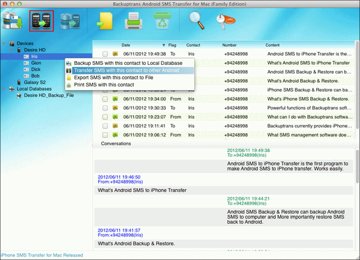
Task: Select the Iris contact in the sidebar
Action: [x=34, y=56]
